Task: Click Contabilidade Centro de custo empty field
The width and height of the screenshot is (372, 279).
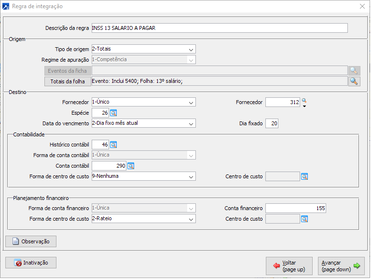Action: pyautogui.click(x=283, y=176)
